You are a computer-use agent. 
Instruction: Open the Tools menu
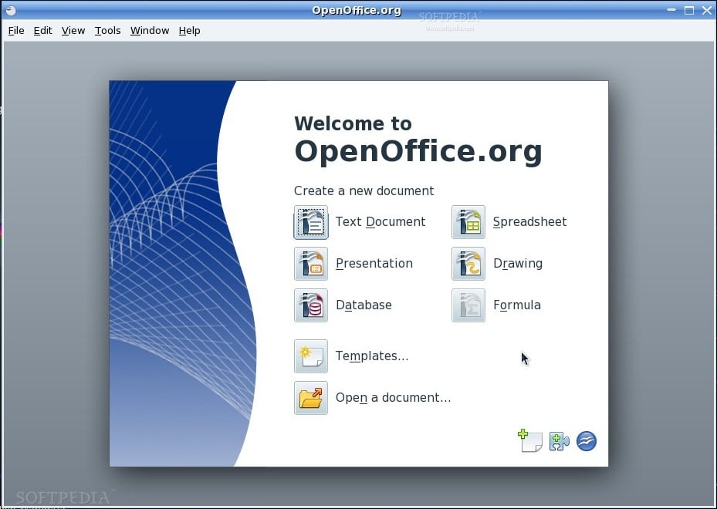pyautogui.click(x=107, y=30)
